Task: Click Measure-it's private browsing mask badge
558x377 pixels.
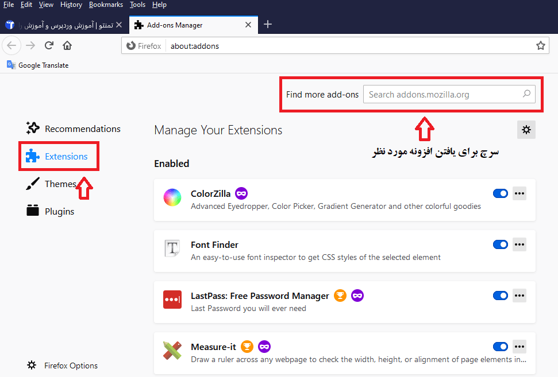Action: tap(264, 347)
